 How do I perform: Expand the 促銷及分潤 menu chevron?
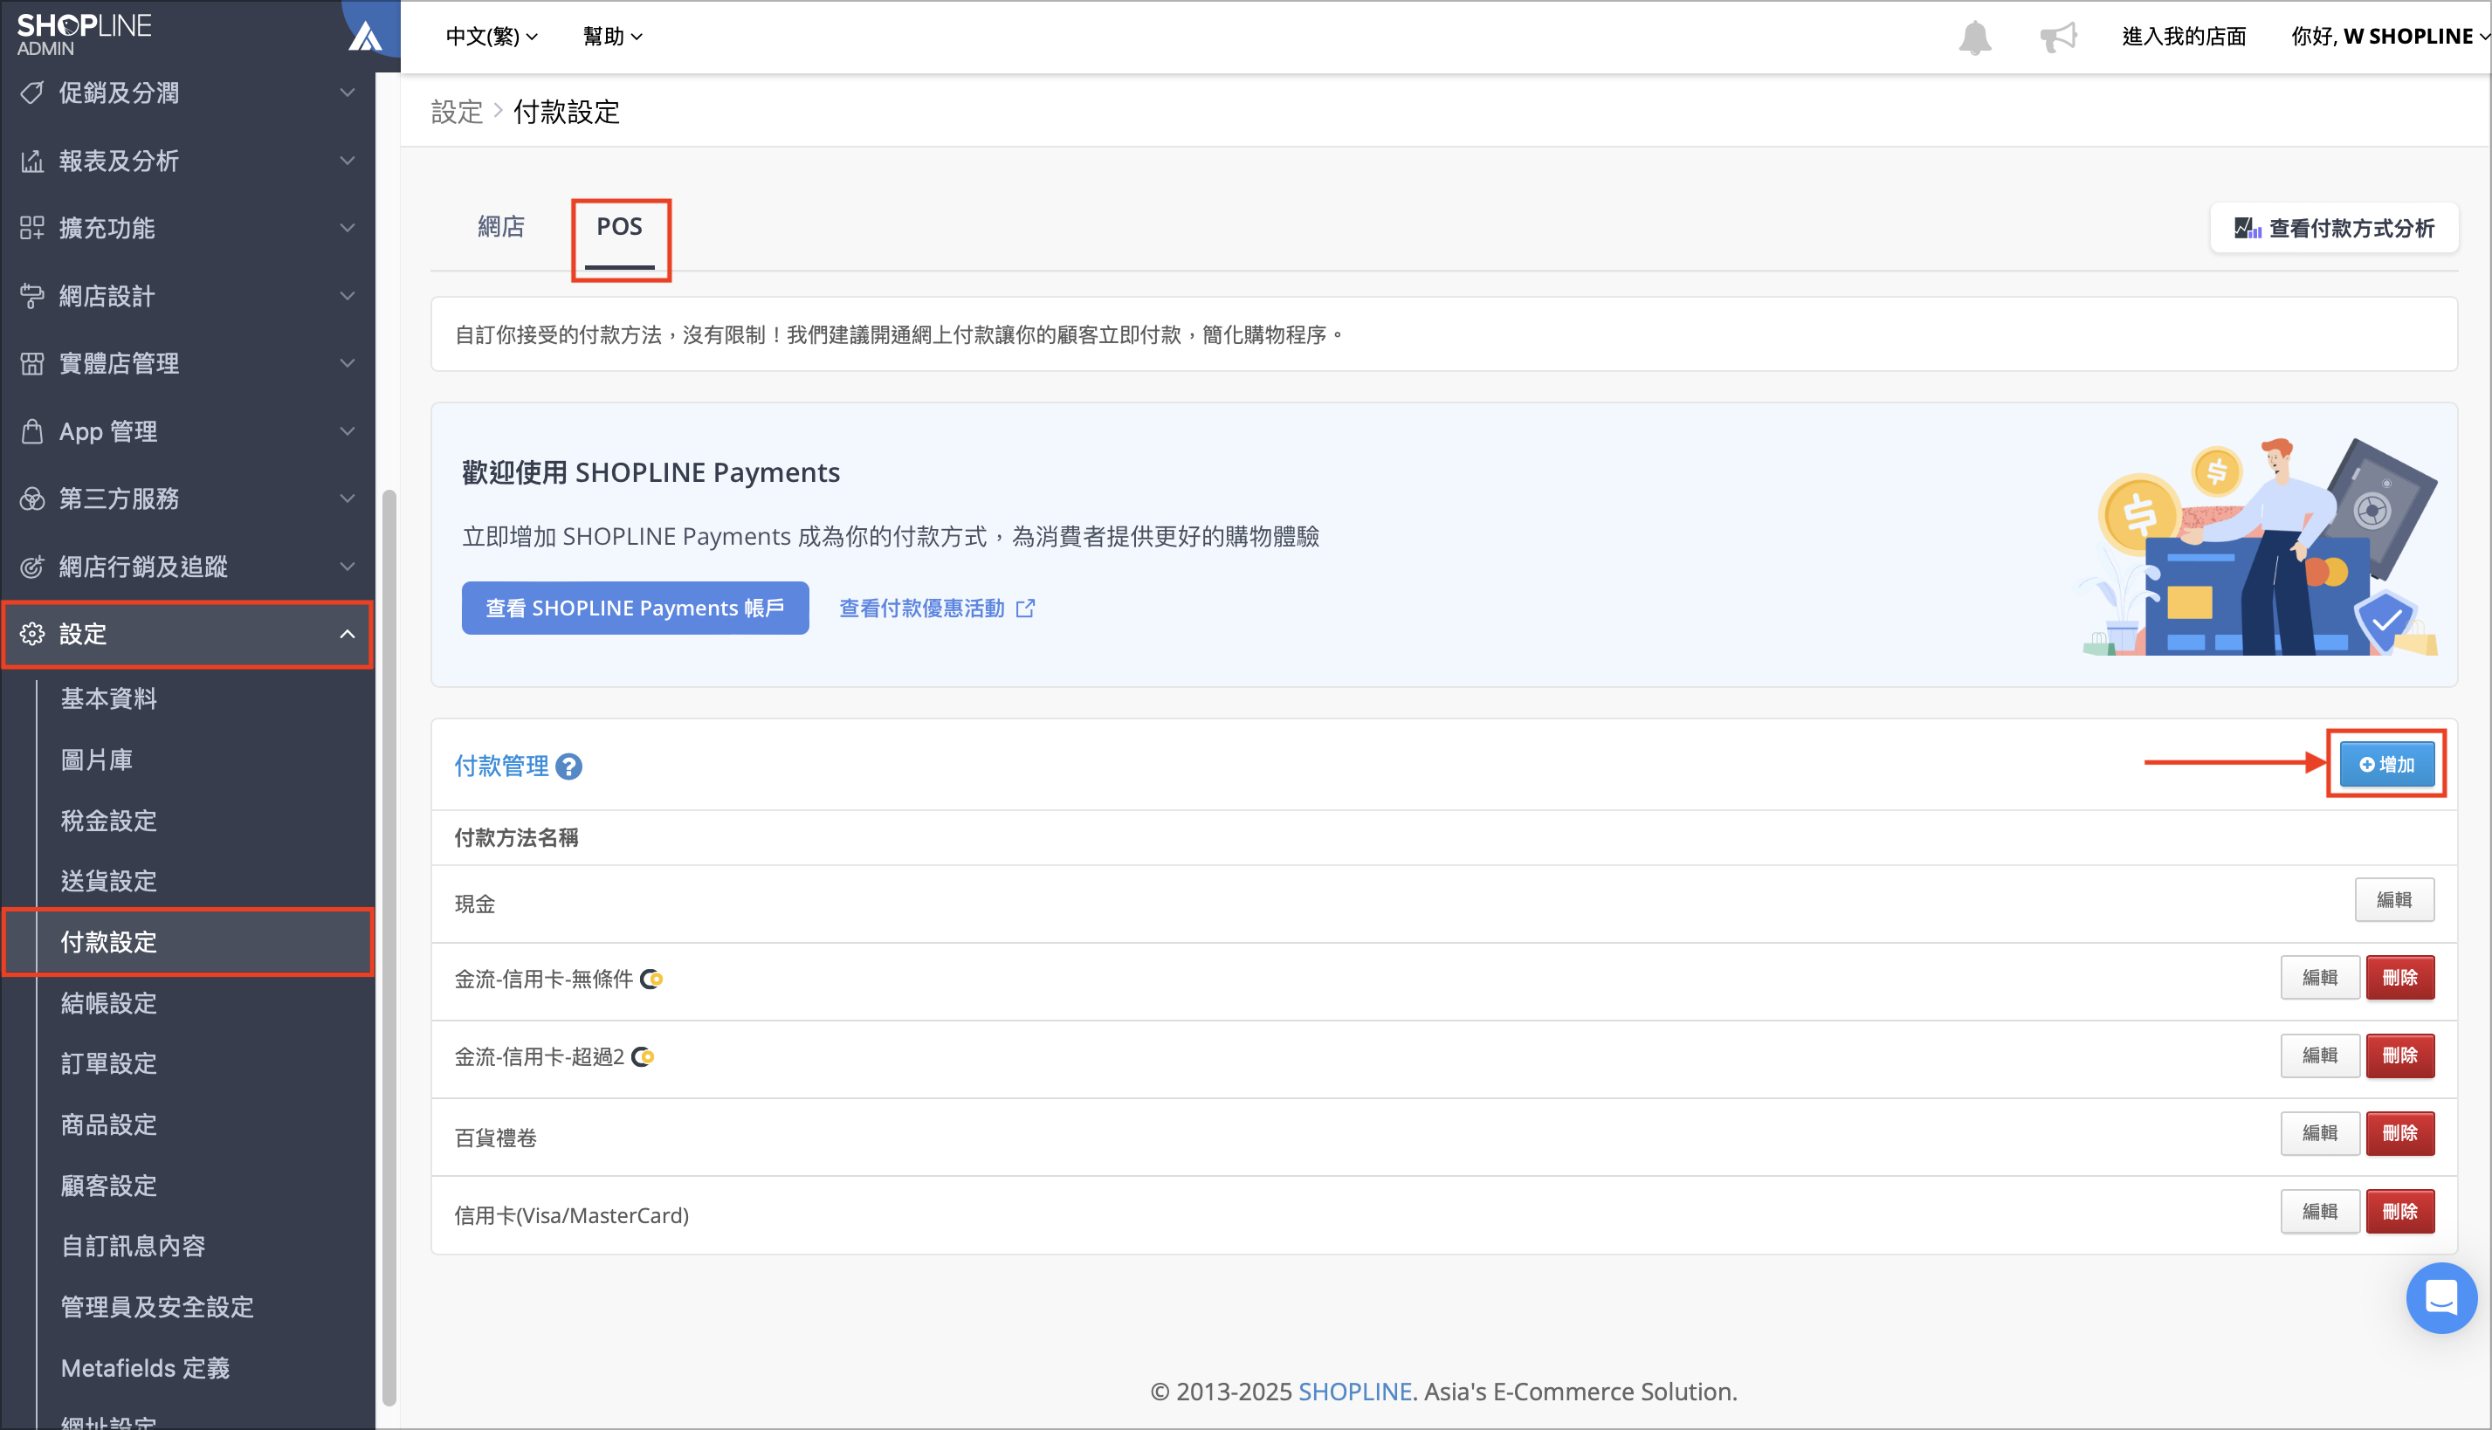[x=347, y=93]
